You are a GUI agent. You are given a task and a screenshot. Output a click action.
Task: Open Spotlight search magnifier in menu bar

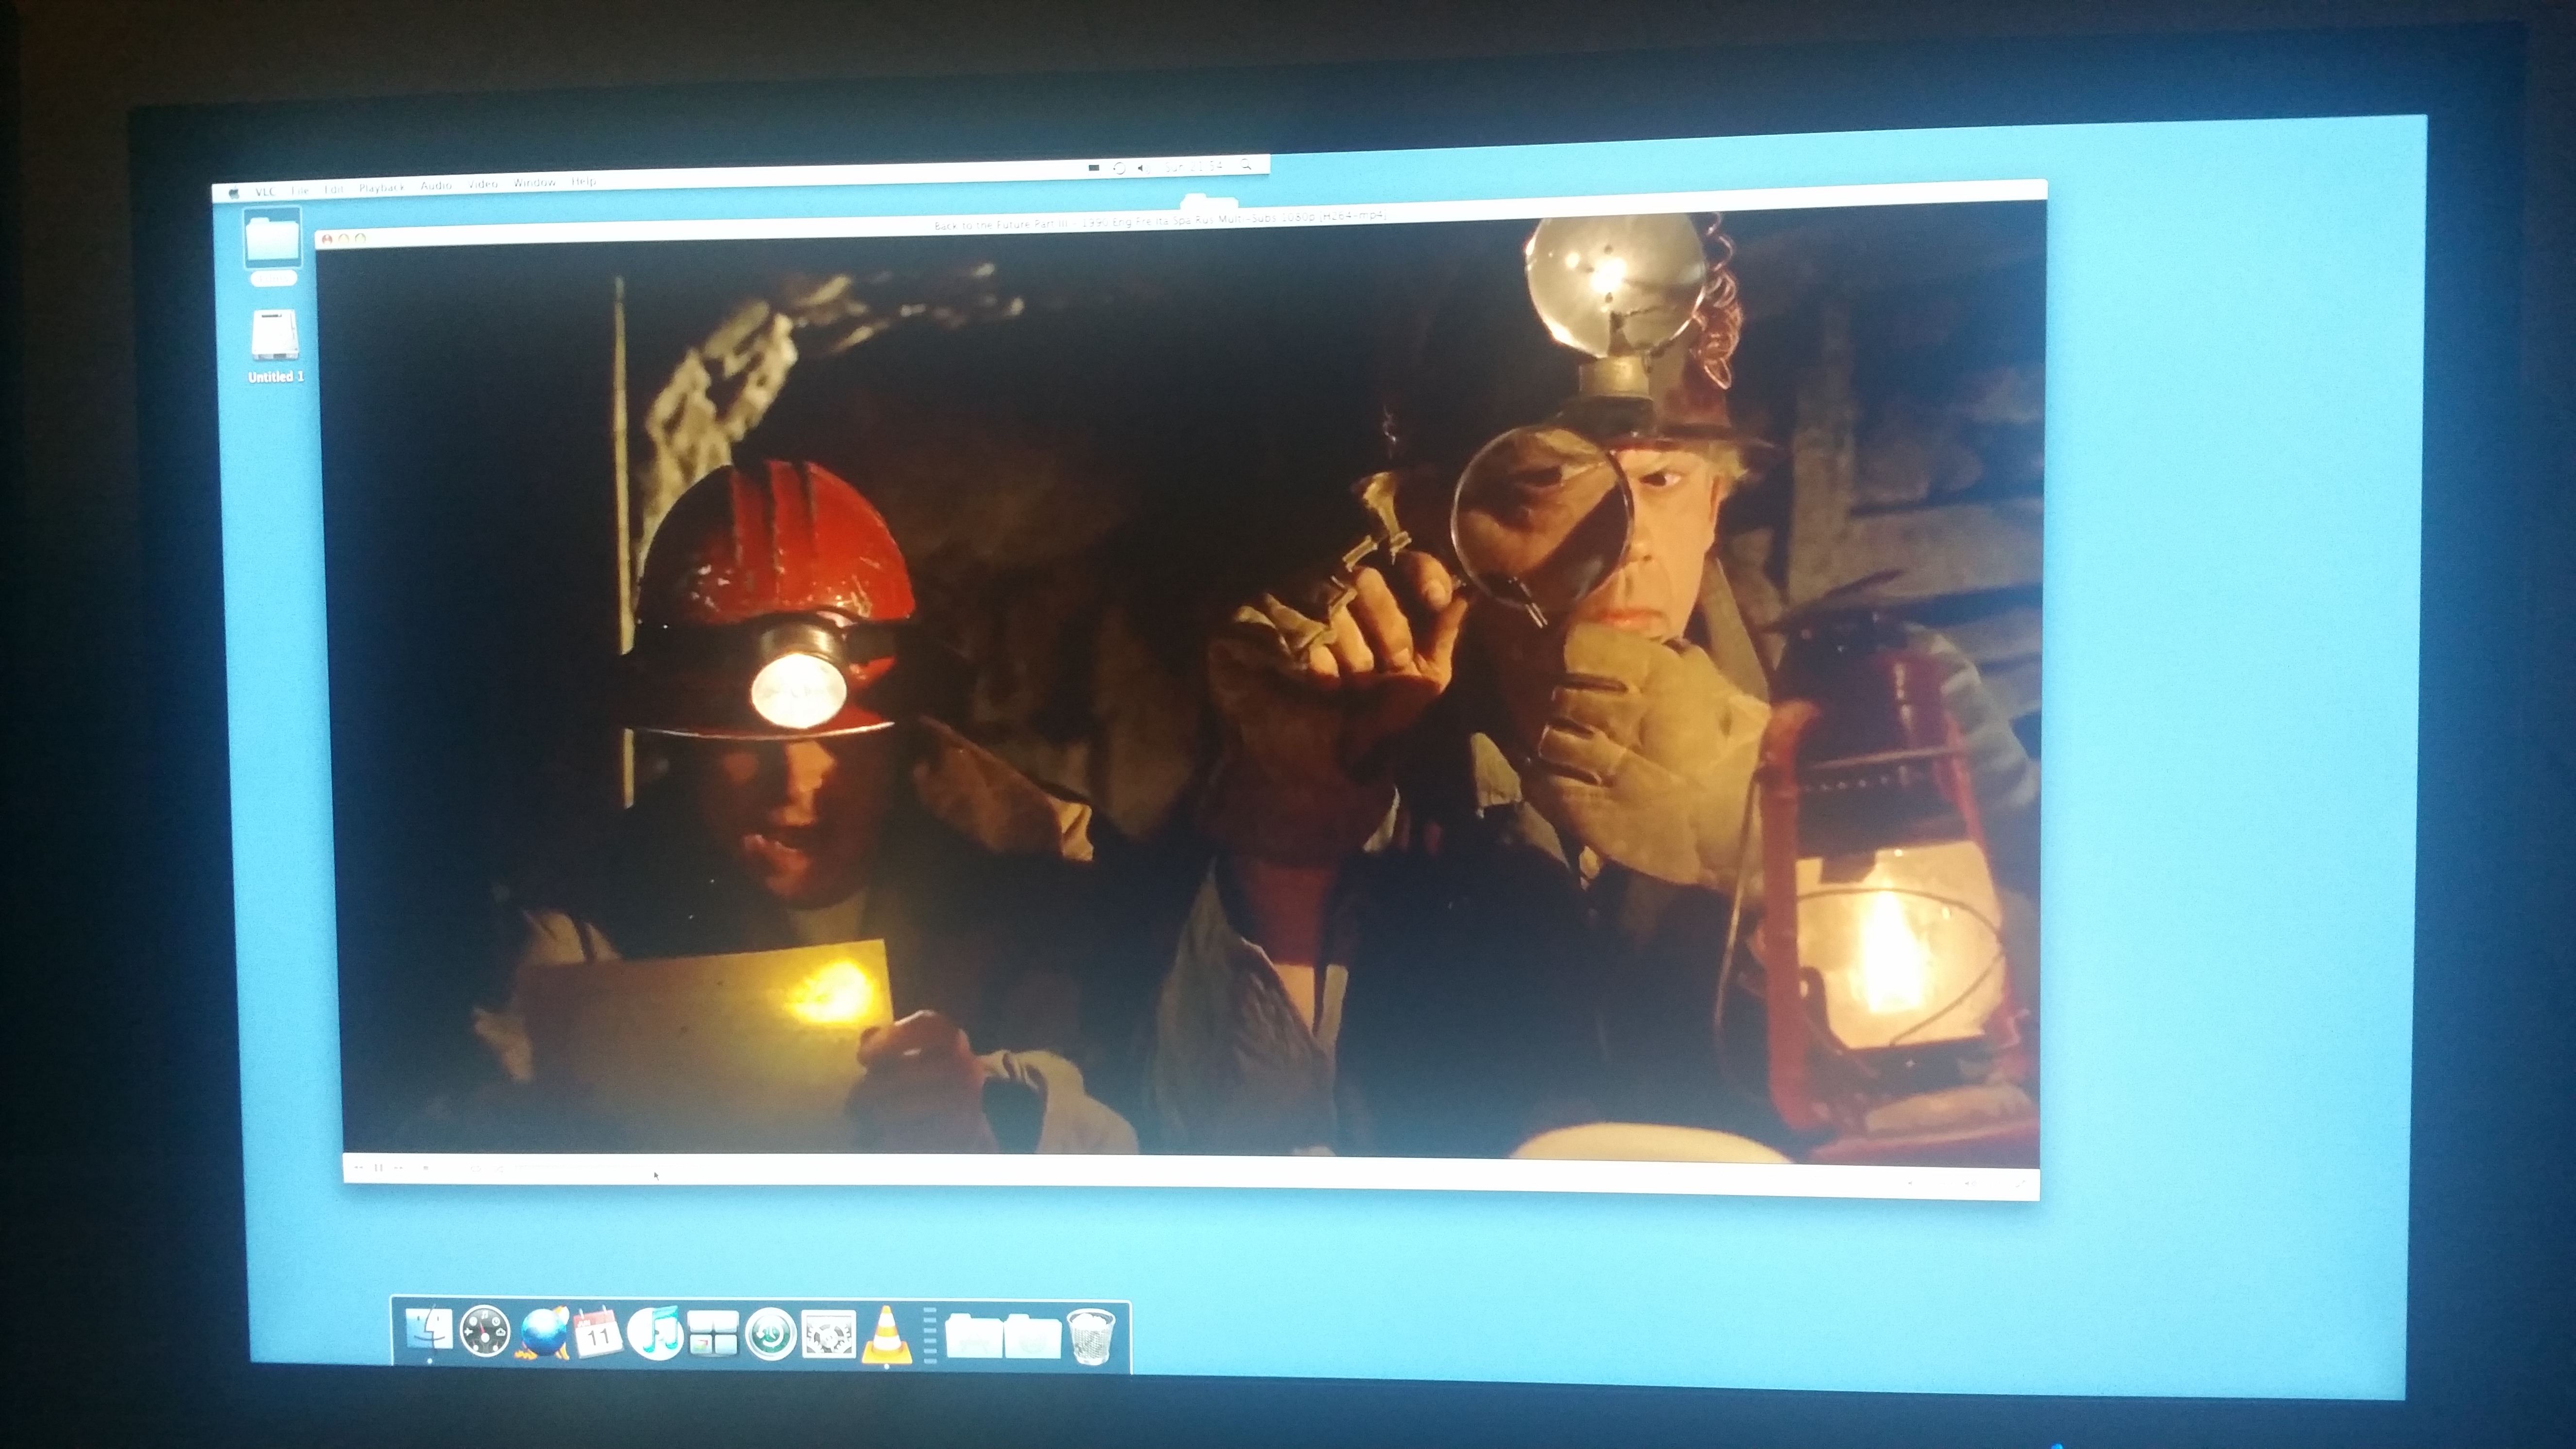(1246, 165)
